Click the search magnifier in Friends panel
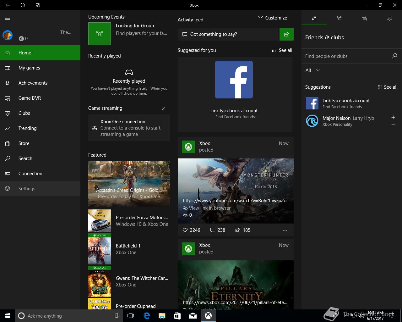Viewport: 402px width, 322px height. point(394,56)
